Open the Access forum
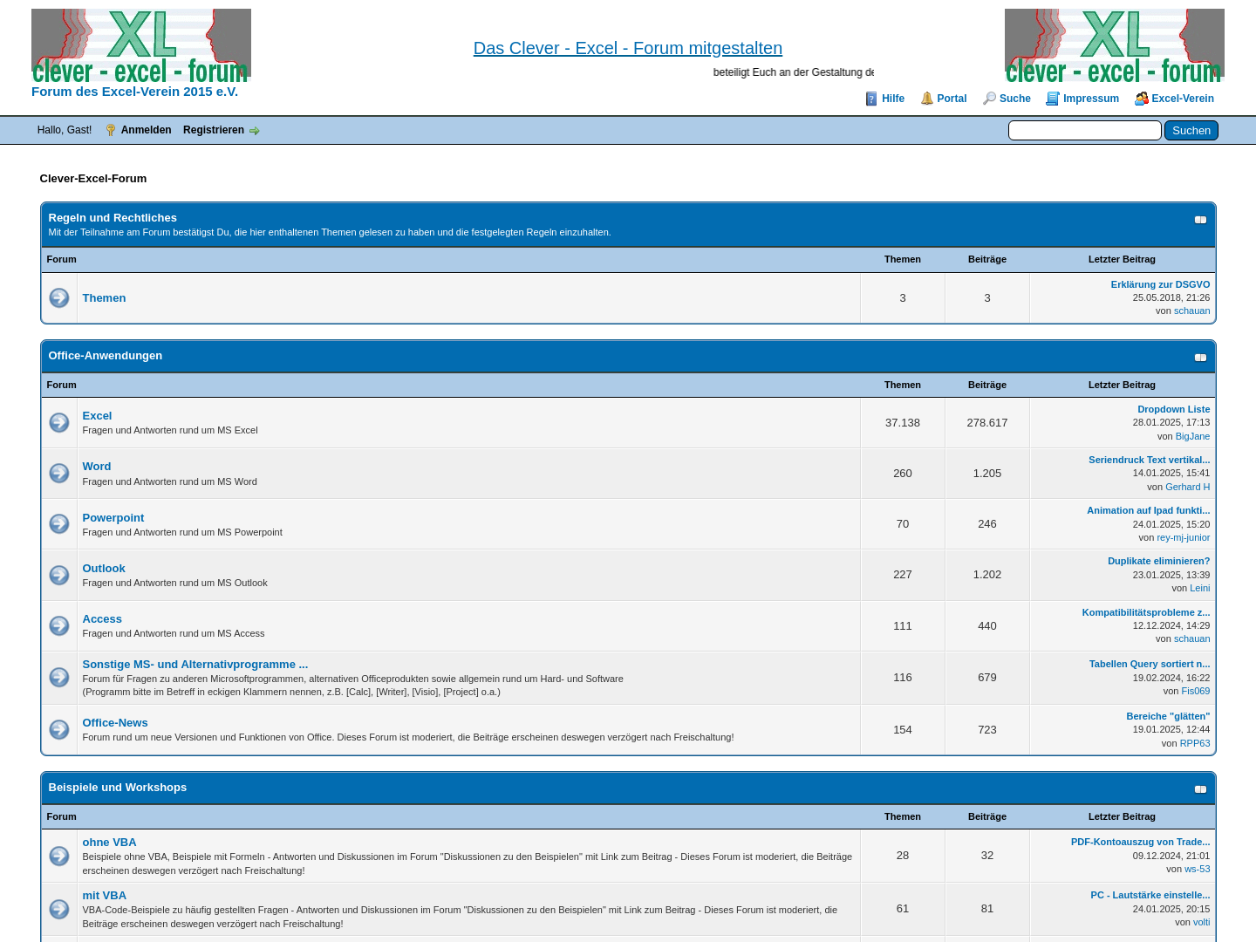This screenshot has width=1256, height=942. (102, 618)
